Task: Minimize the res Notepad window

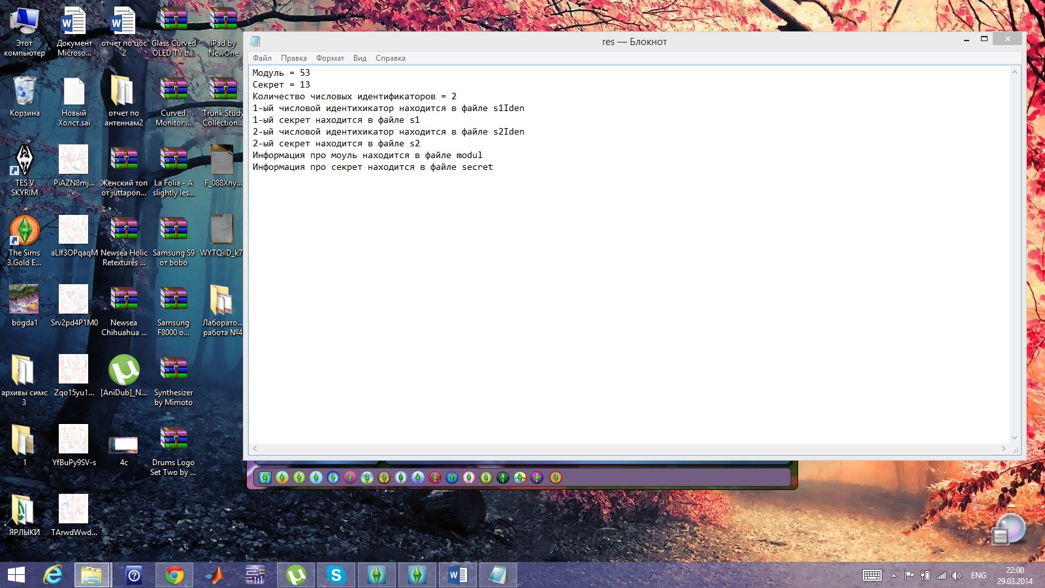Action: click(x=966, y=40)
